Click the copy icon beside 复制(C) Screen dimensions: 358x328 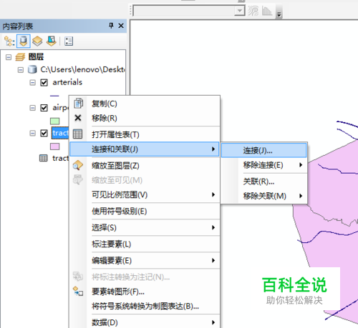coord(78,104)
